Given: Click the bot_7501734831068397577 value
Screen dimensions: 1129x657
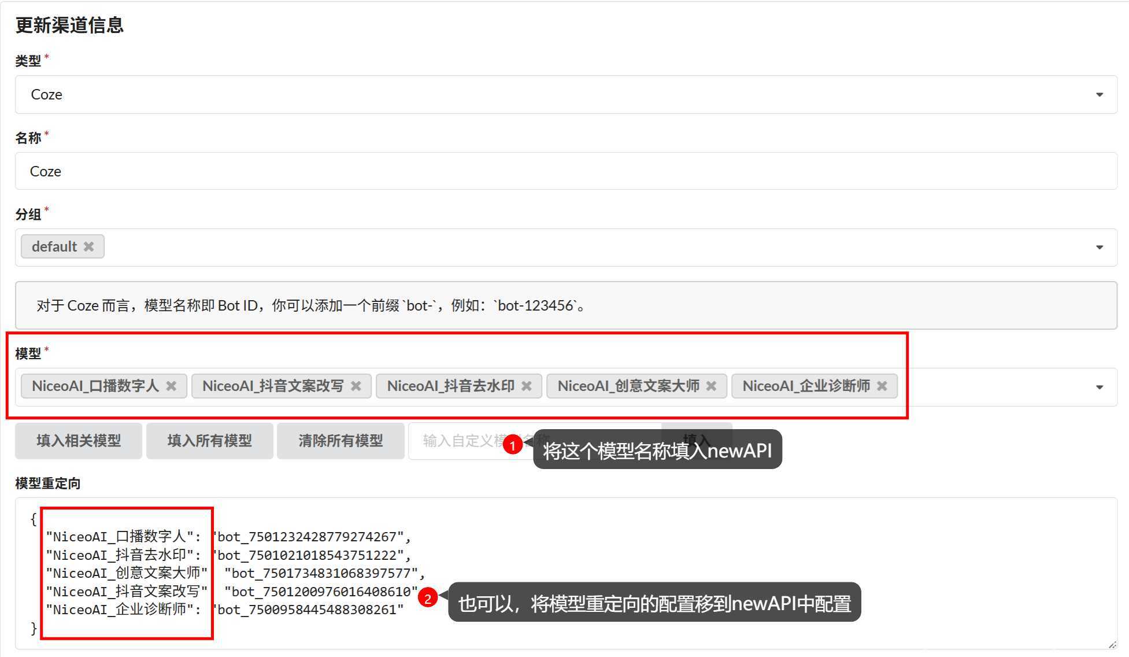Looking at the screenshot, I should pyautogui.click(x=321, y=573).
